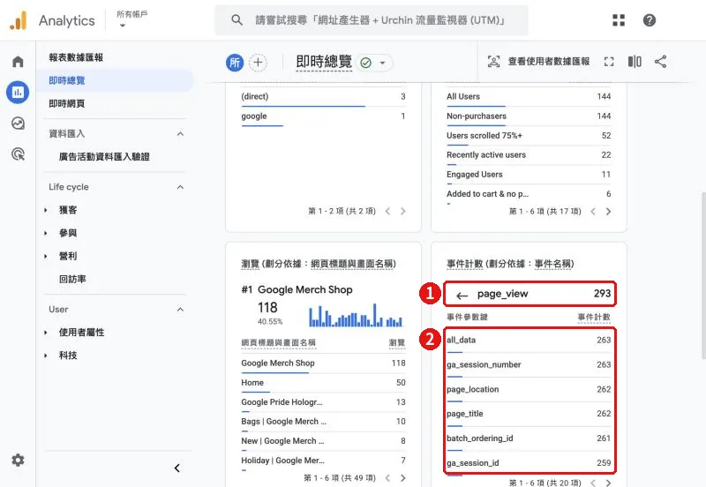Go to previous page in audience card
This screenshot has width=706, height=487.
[x=593, y=212]
